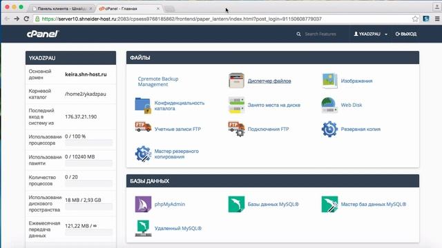Select the 176.37.21.190 IP address text
Image resolution: width=442 pixels, height=248 pixels.
(x=81, y=116)
